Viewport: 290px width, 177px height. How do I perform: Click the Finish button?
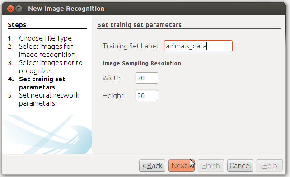(x=211, y=166)
